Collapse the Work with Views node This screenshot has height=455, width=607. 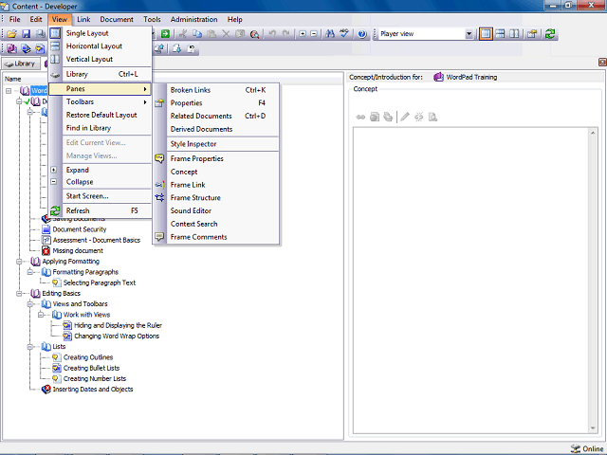pyautogui.click(x=41, y=315)
